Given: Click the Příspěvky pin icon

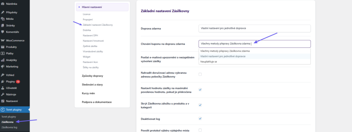Looking at the screenshot, I should 3,13.
